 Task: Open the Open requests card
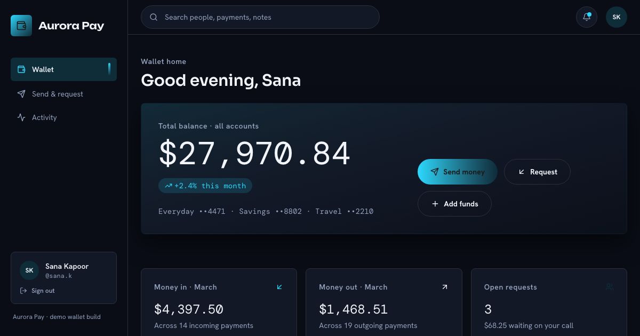click(549, 302)
